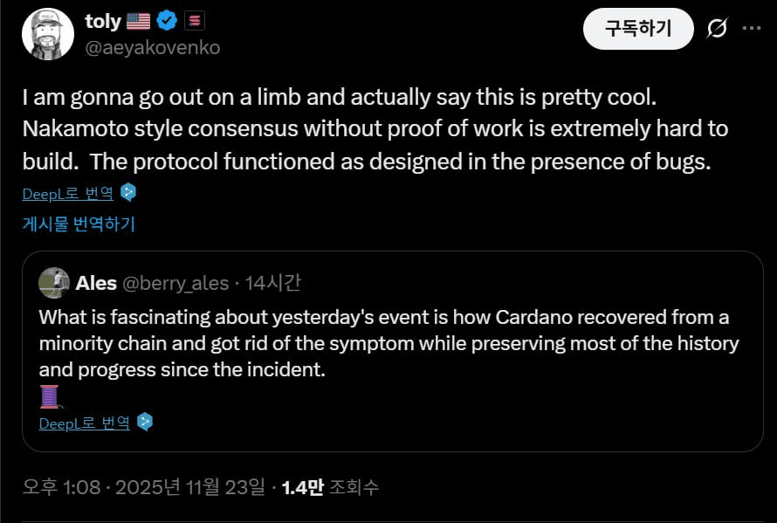This screenshot has height=523, width=777.
Task: Click the DeepL로 번역 link below toly's post
Action: click(68, 193)
